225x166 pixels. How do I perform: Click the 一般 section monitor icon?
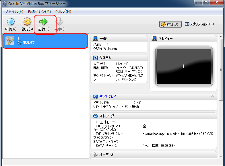click(95, 38)
